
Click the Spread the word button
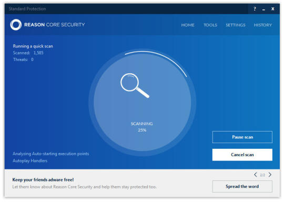tap(242, 186)
